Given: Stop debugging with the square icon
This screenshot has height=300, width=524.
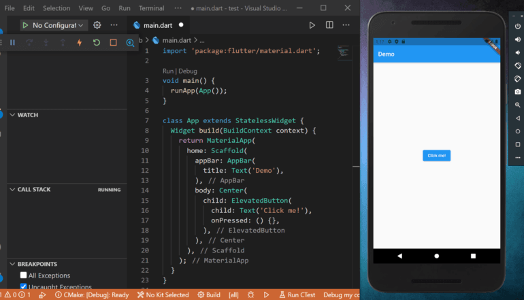Looking at the screenshot, I should click(x=113, y=42).
